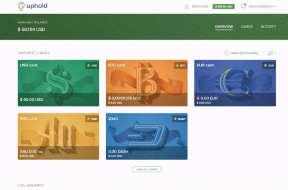Toggle the EUR card favorite star
The width and height of the screenshot is (288, 190).
265,65
